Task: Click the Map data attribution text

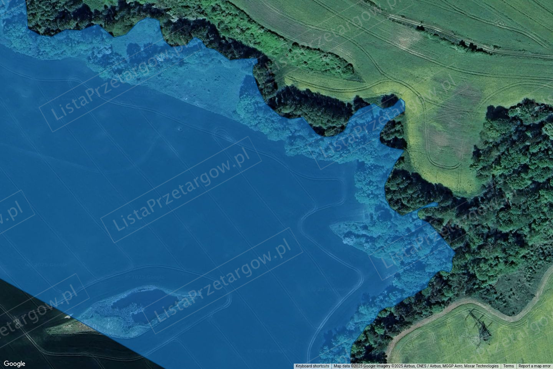Action: pyautogui.click(x=416, y=366)
